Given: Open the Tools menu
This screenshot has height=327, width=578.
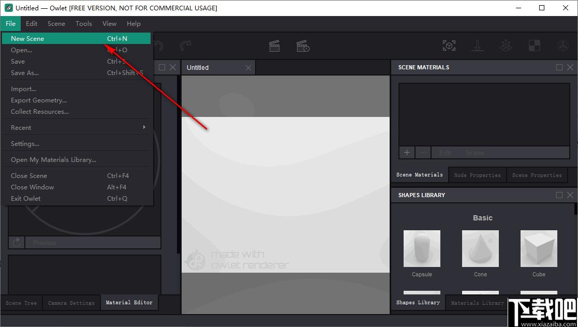Looking at the screenshot, I should click(x=84, y=24).
